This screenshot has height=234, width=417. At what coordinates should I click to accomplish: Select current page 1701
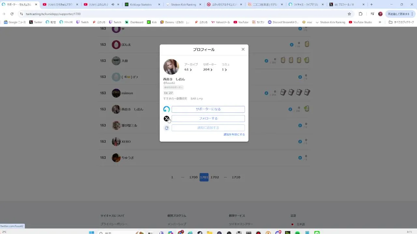coord(204,177)
